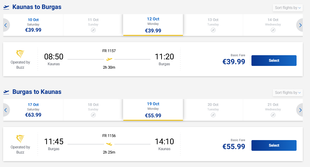The height and width of the screenshot is (167, 310).
Task: Click previous dates arrow for Burgas to Kaunas
Action: click(x=6, y=110)
